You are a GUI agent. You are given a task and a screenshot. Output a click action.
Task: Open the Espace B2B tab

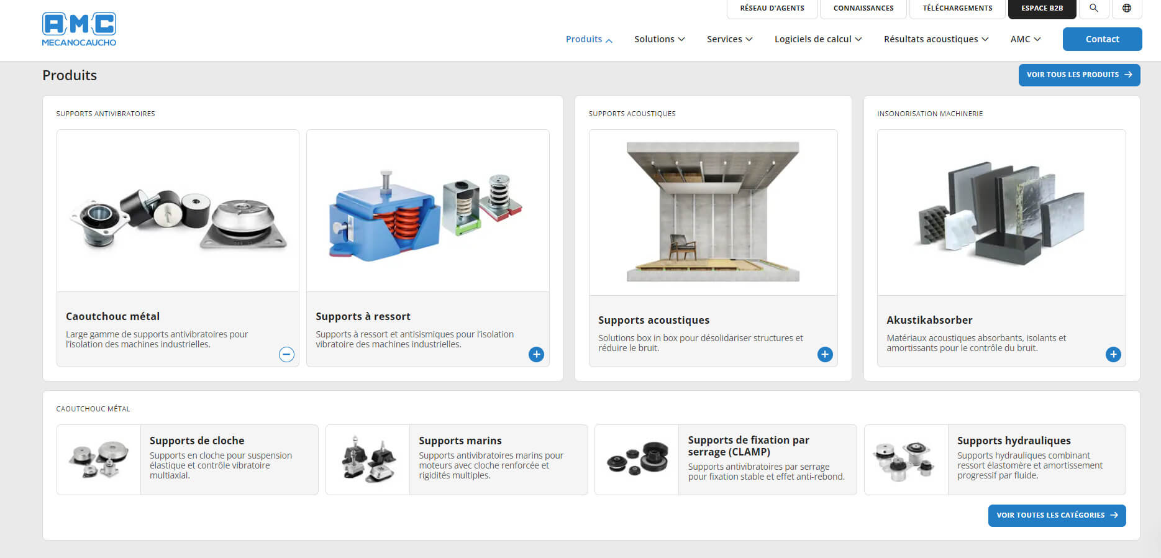pos(1042,8)
